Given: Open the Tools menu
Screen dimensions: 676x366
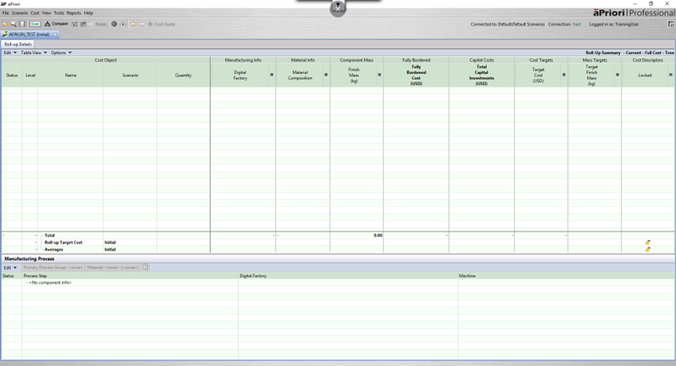Looking at the screenshot, I should [x=59, y=13].
